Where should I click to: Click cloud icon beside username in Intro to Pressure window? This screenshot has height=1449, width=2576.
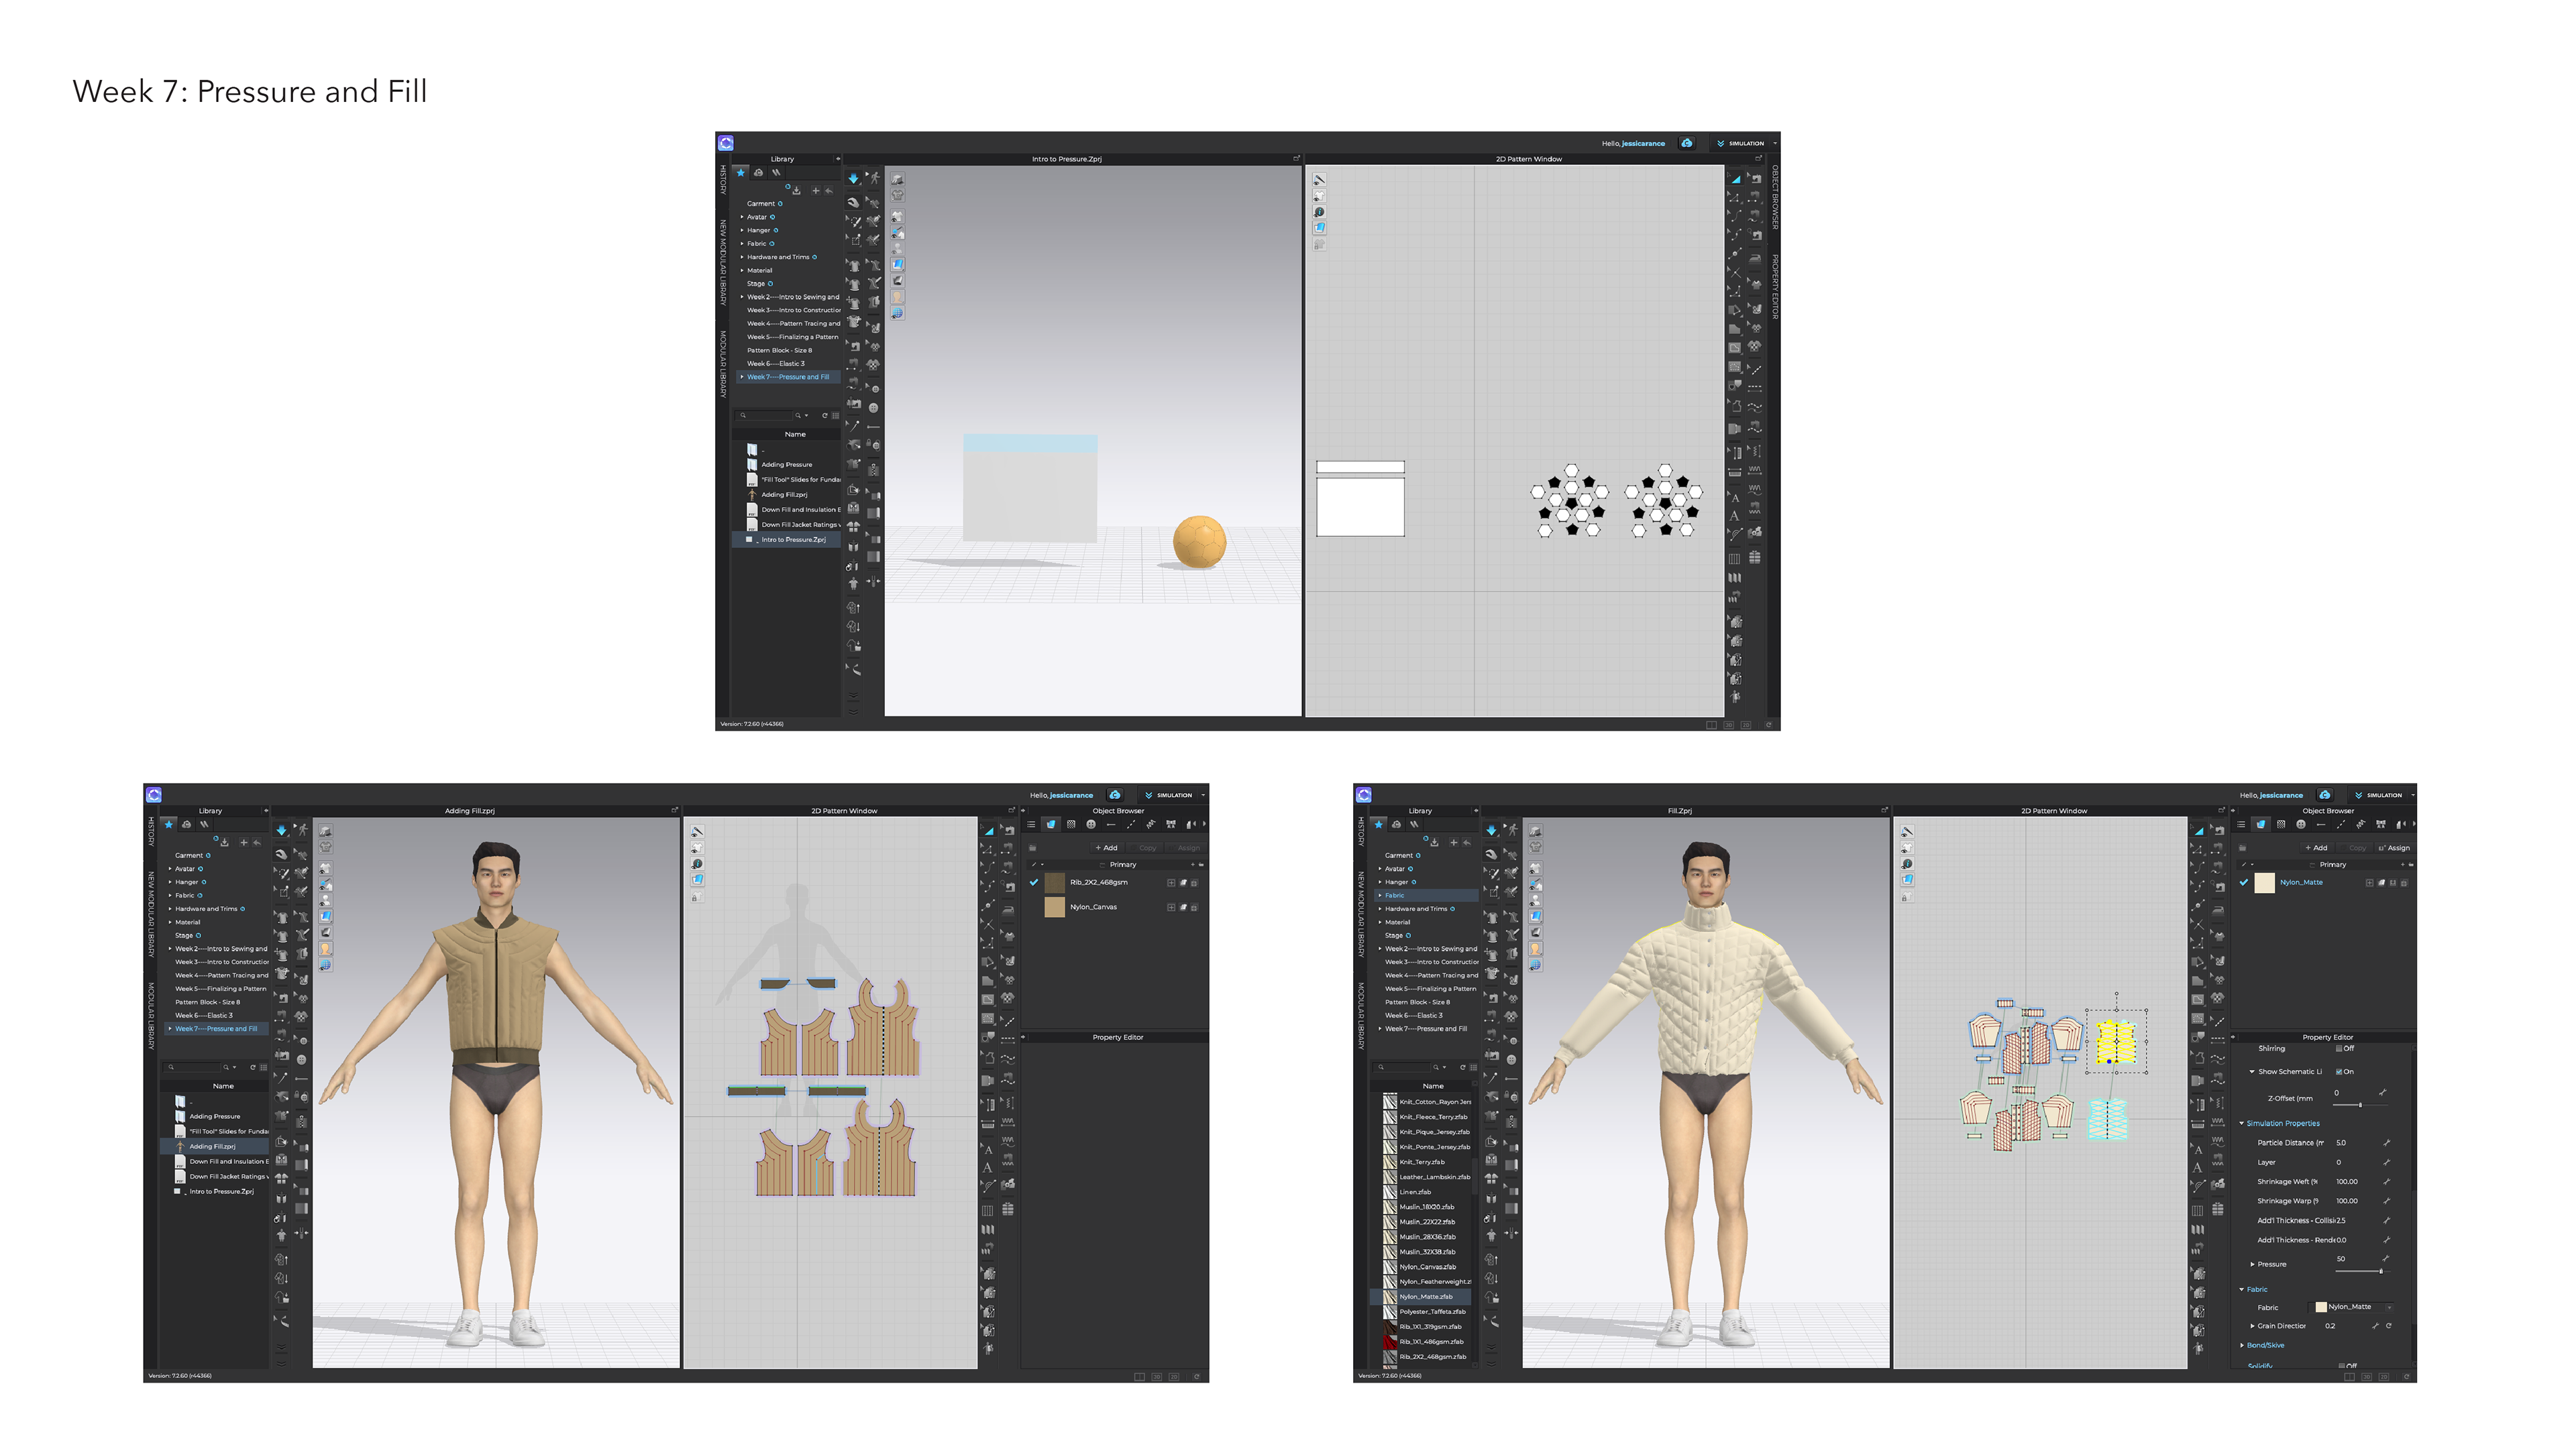tap(1687, 143)
